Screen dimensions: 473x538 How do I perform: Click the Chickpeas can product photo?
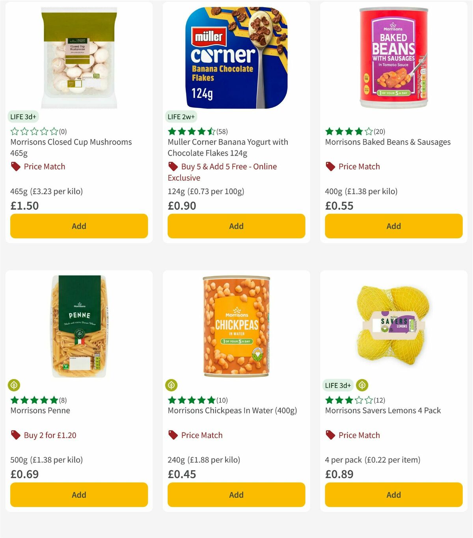click(x=236, y=327)
